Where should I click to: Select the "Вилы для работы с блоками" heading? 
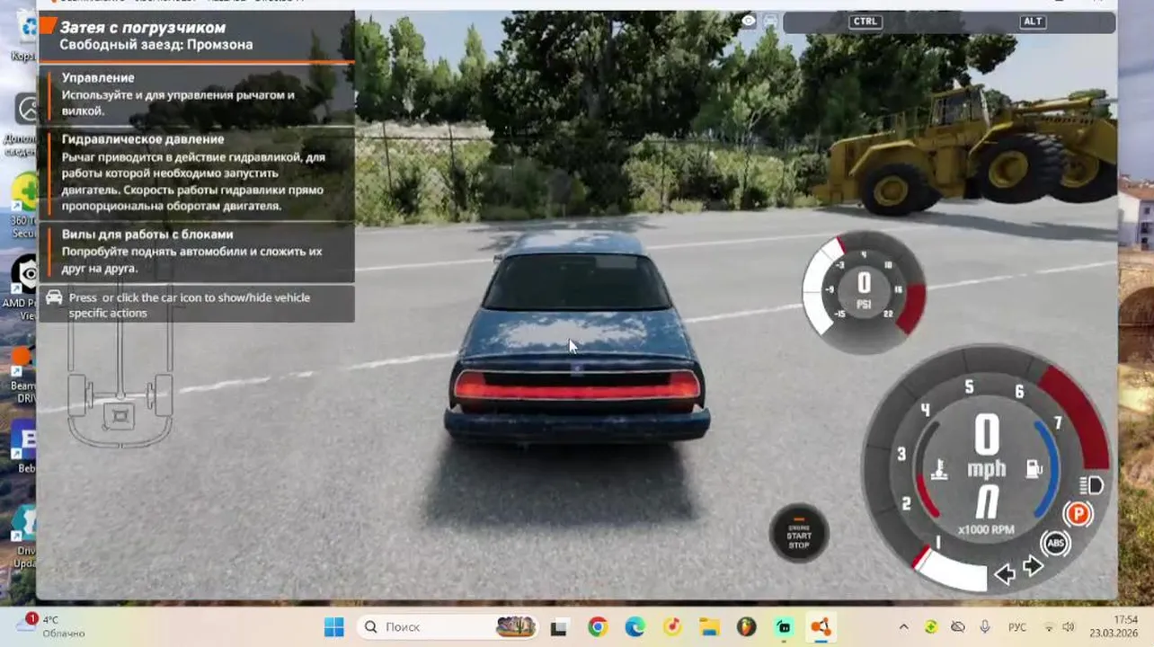pyautogui.click(x=147, y=235)
